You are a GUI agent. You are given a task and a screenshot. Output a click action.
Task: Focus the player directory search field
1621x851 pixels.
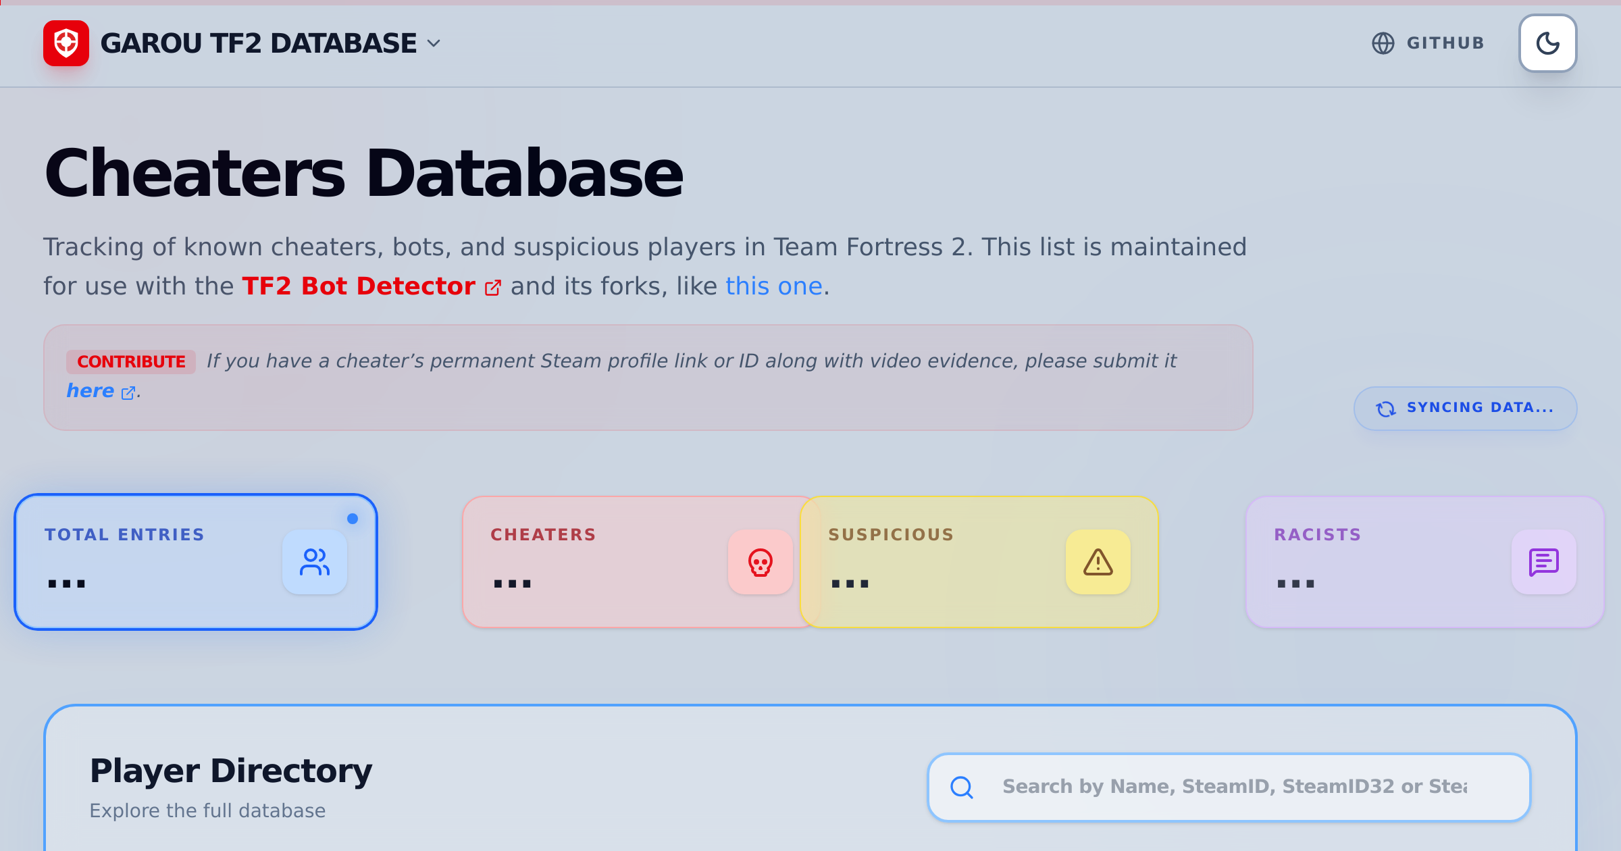[x=1229, y=788]
